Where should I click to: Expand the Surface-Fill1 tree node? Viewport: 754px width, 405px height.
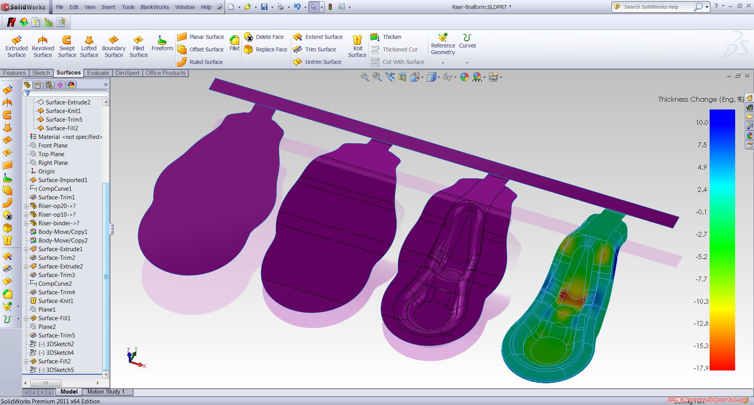tap(26, 318)
